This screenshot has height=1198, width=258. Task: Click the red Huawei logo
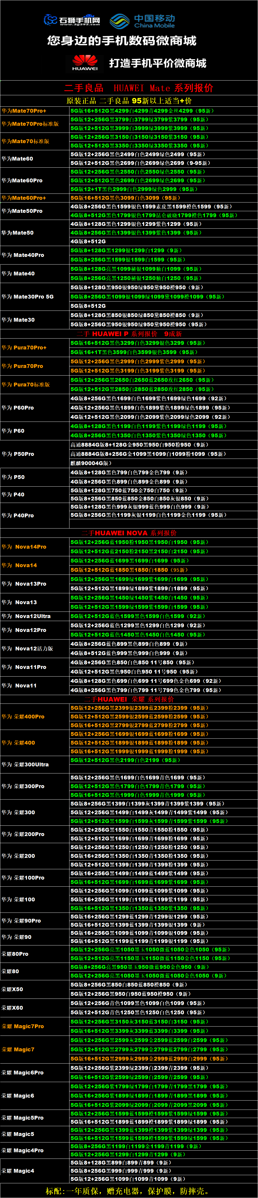click(85, 62)
